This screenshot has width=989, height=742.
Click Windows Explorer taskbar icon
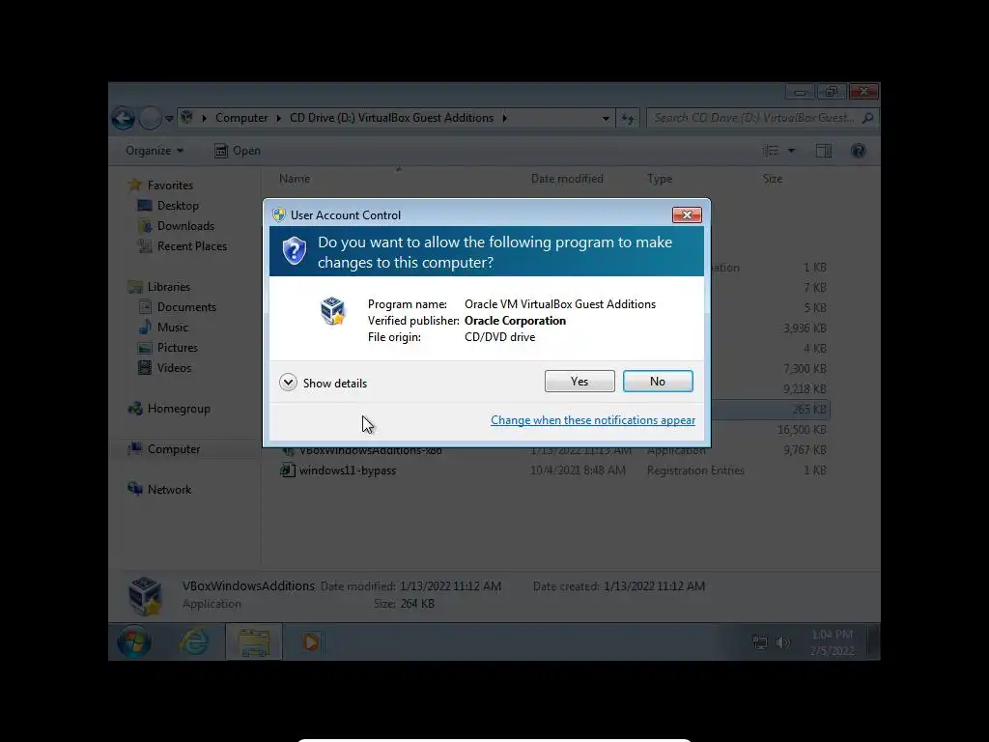(x=254, y=642)
